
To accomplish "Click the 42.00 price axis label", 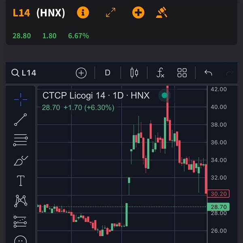I will coord(219,89).
